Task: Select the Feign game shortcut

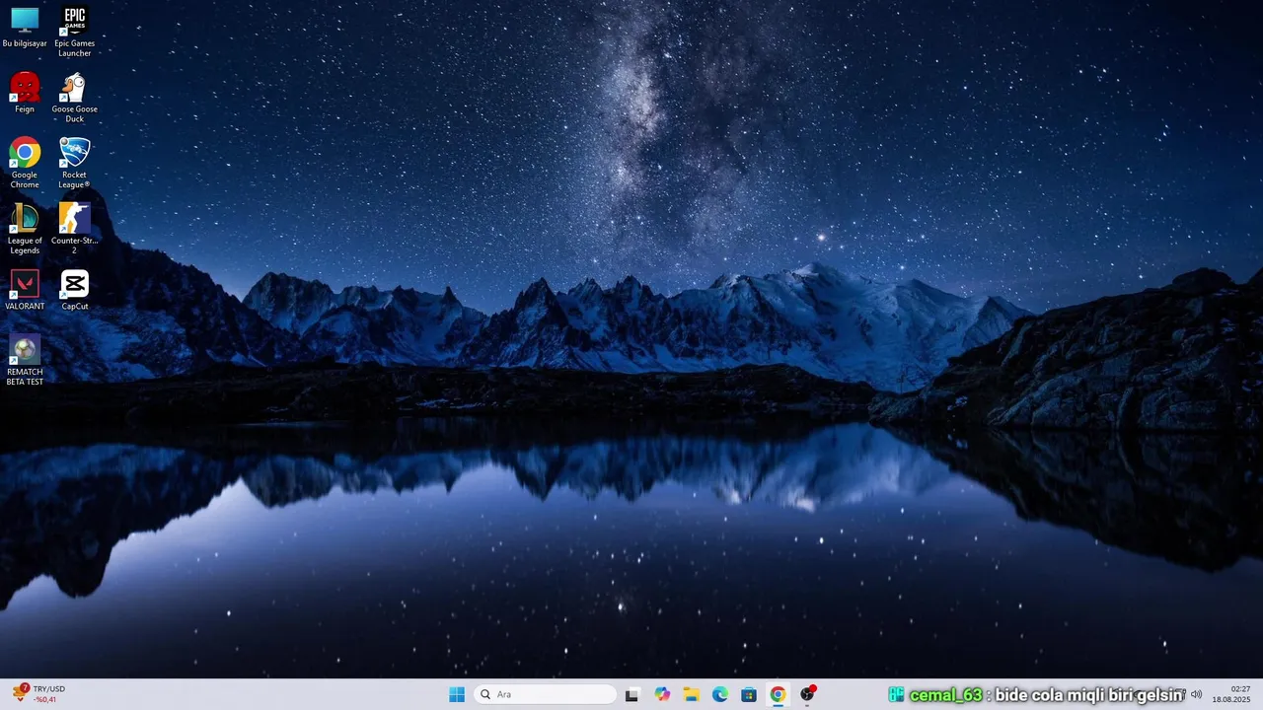Action: coord(25,93)
